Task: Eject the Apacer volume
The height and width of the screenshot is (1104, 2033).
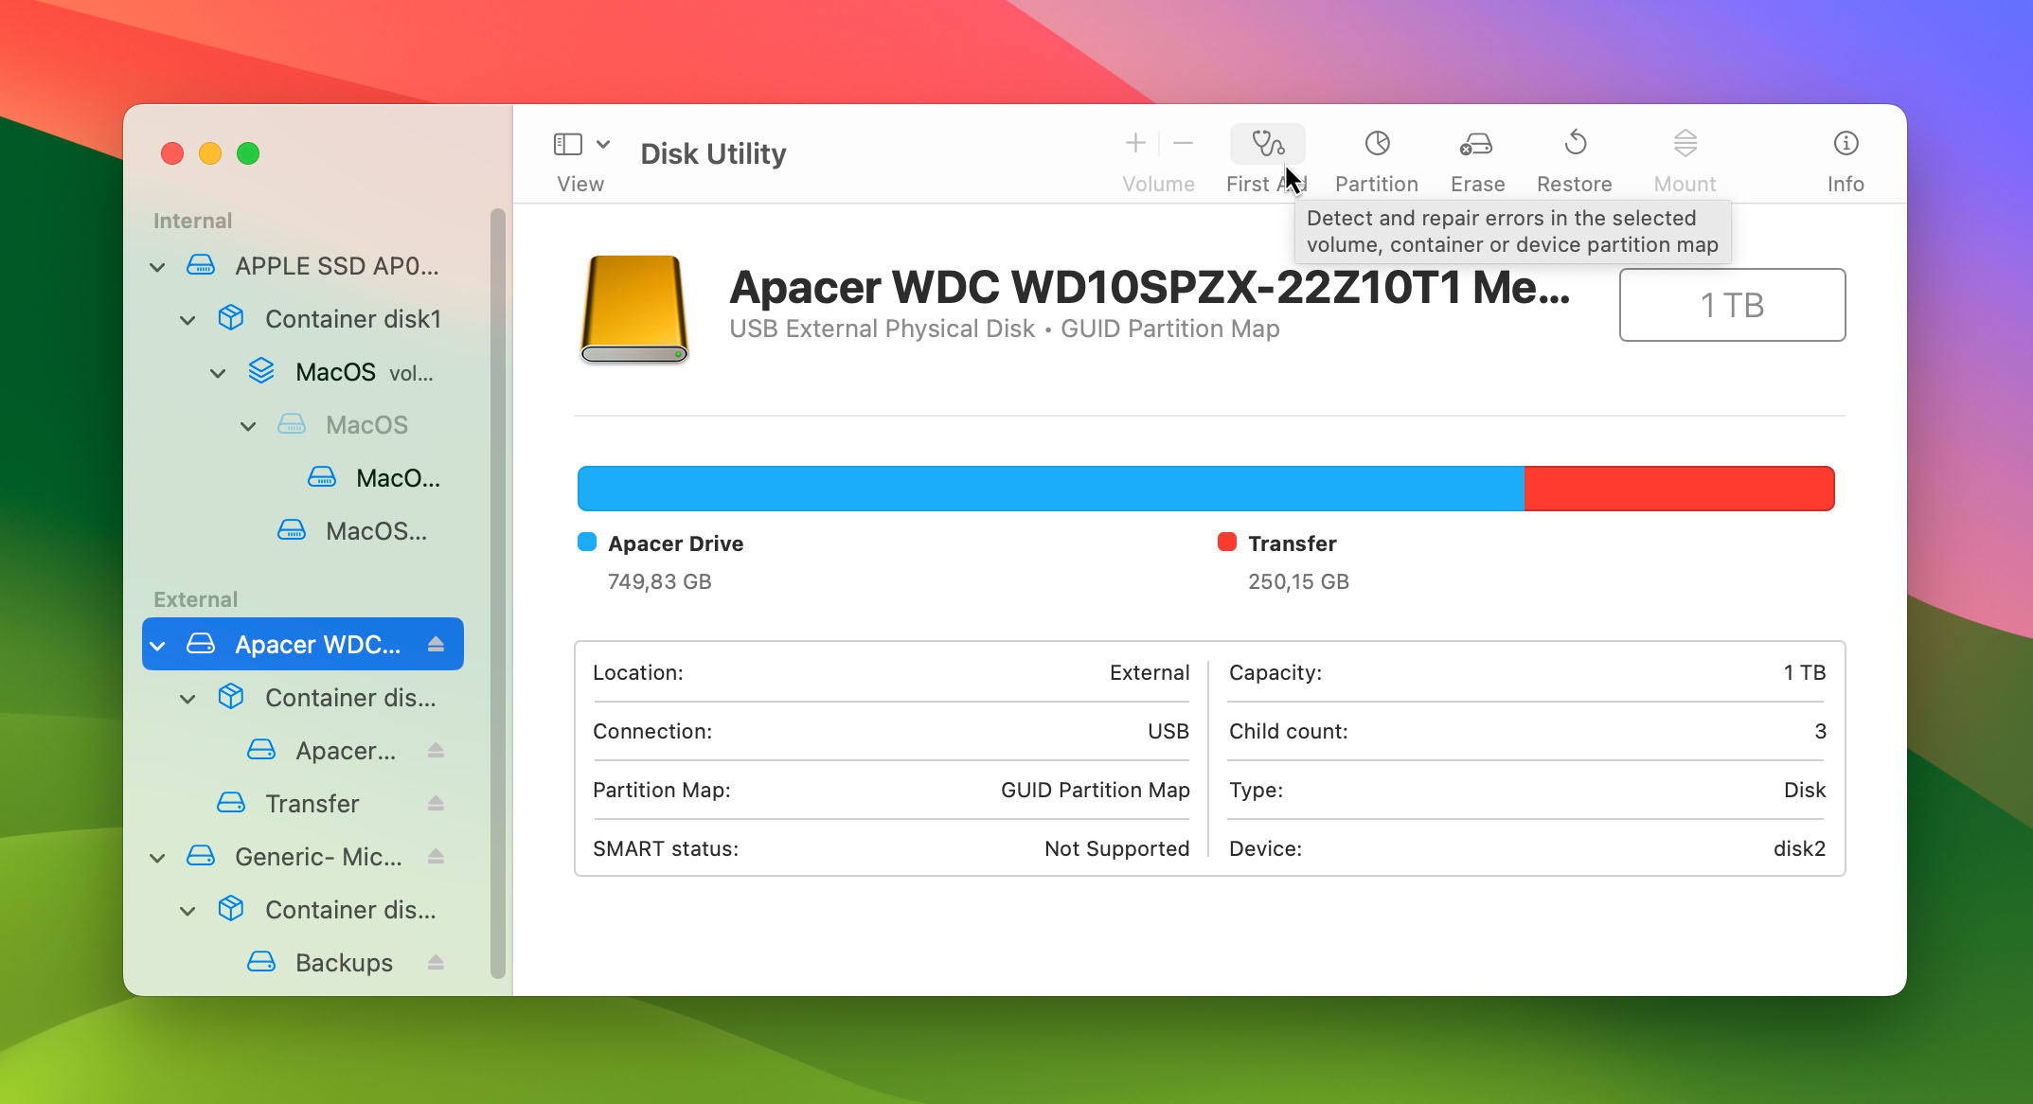Action: coord(436,750)
